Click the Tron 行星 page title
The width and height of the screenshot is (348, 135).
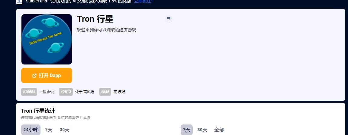(x=95, y=19)
